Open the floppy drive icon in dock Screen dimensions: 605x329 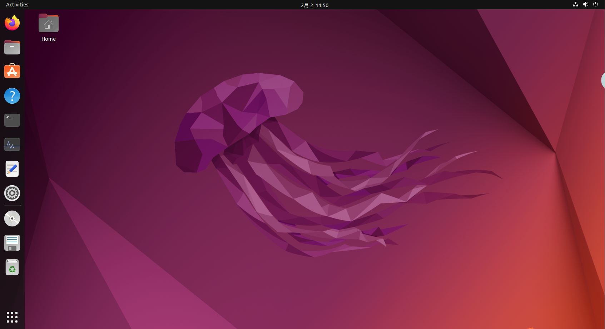(x=12, y=243)
